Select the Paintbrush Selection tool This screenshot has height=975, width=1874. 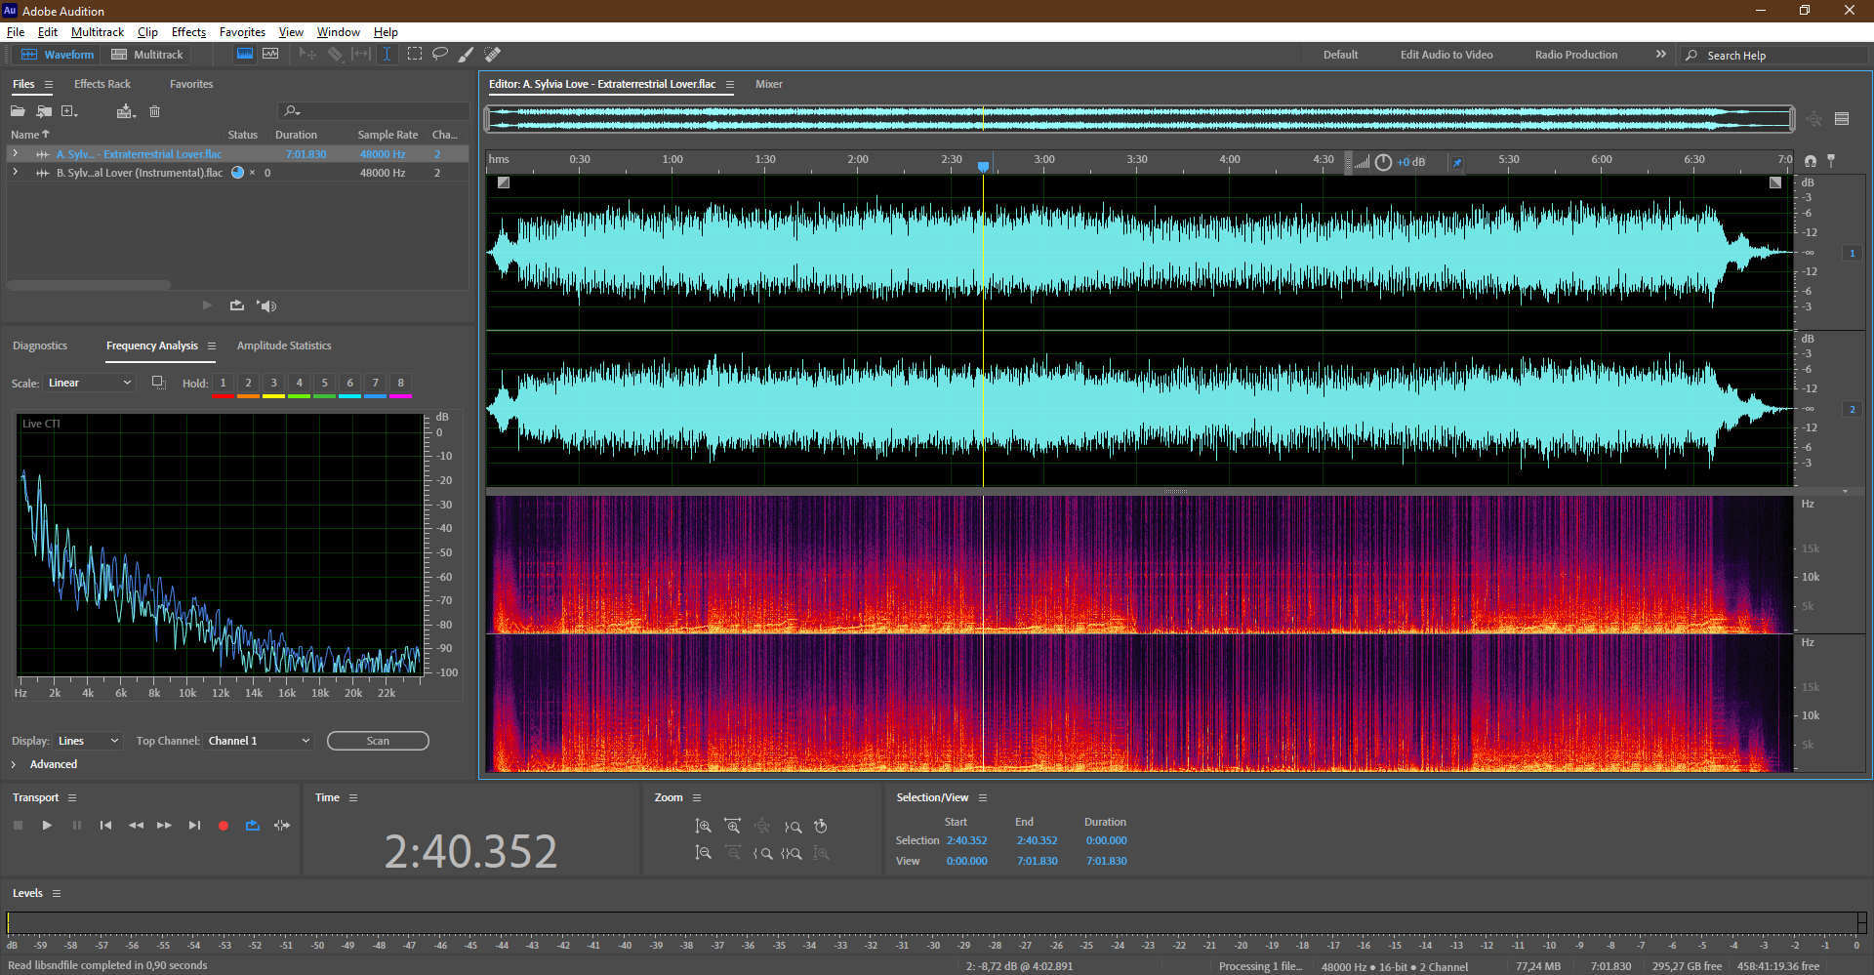tap(466, 55)
